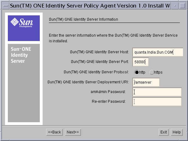Minimize the install wizard window
The height and width of the screenshot is (141, 188).
tap(175, 6)
